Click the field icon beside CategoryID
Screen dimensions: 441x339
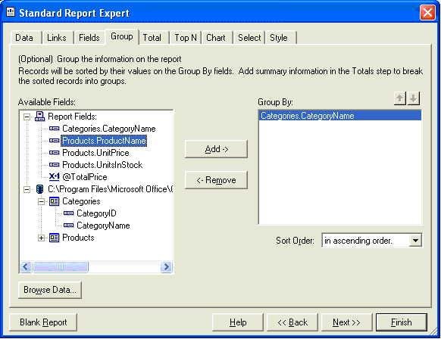pos(69,213)
